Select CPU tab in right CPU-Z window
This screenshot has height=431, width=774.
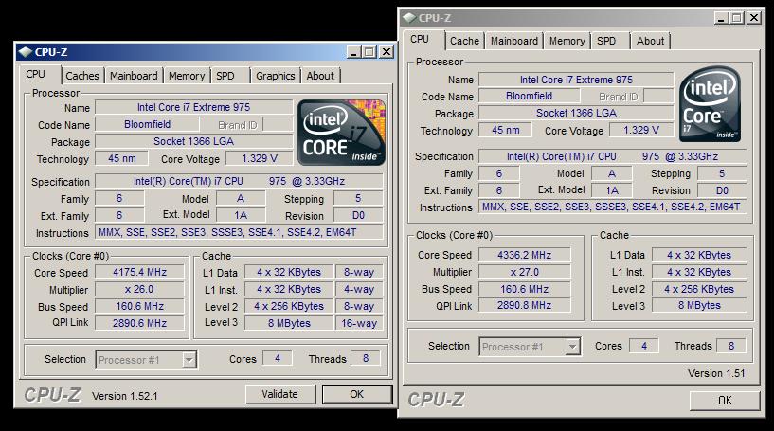[x=420, y=39]
